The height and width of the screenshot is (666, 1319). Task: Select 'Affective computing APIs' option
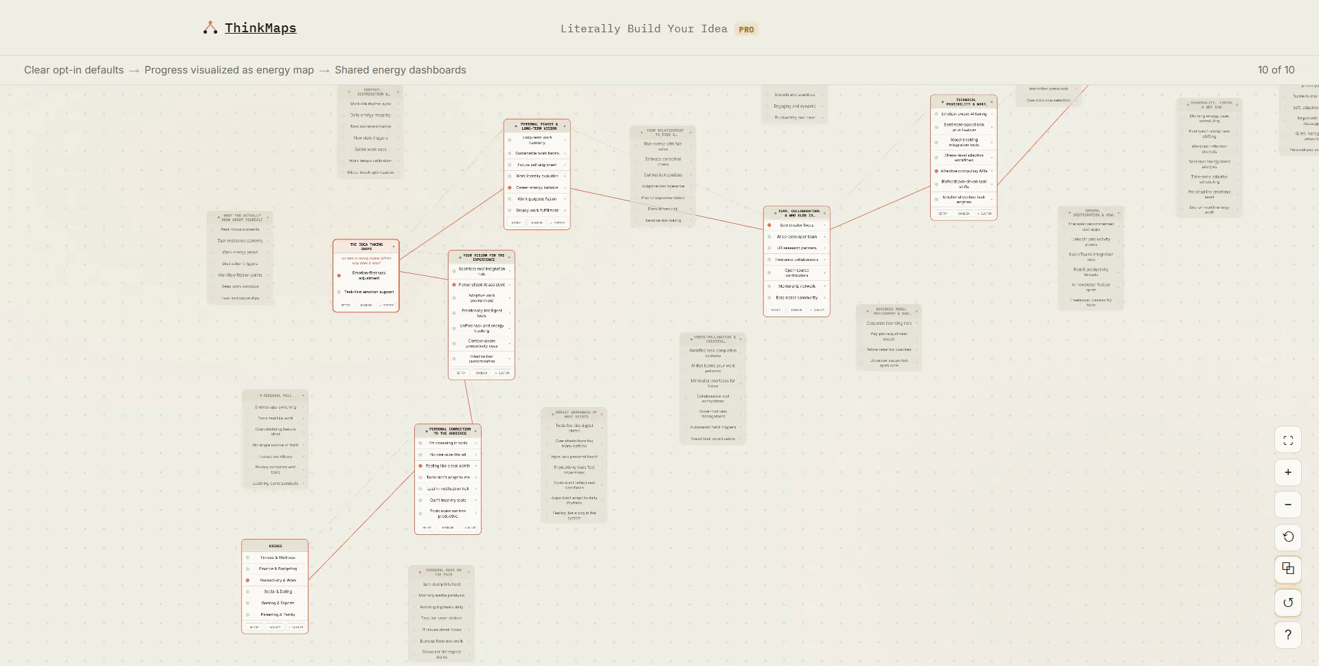pyautogui.click(x=936, y=171)
